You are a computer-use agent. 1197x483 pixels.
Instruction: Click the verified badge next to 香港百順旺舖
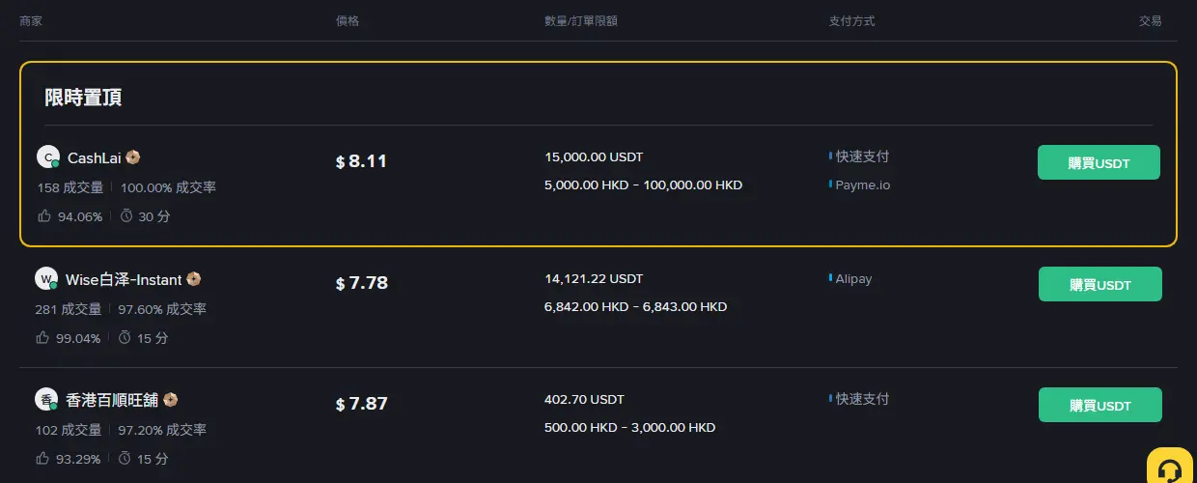pyautogui.click(x=170, y=399)
